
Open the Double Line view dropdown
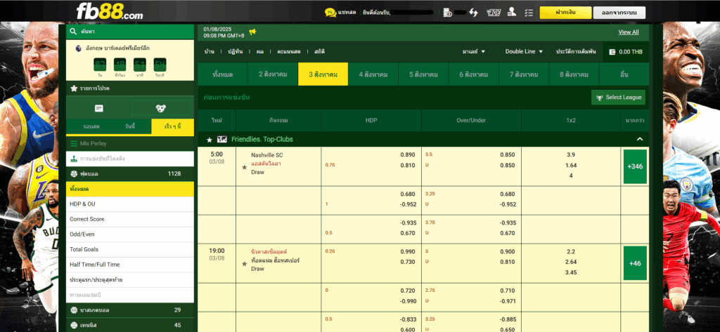[524, 52]
